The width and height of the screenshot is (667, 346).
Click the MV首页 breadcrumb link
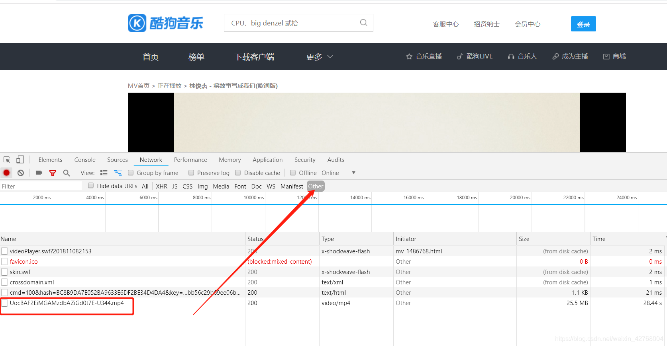139,86
